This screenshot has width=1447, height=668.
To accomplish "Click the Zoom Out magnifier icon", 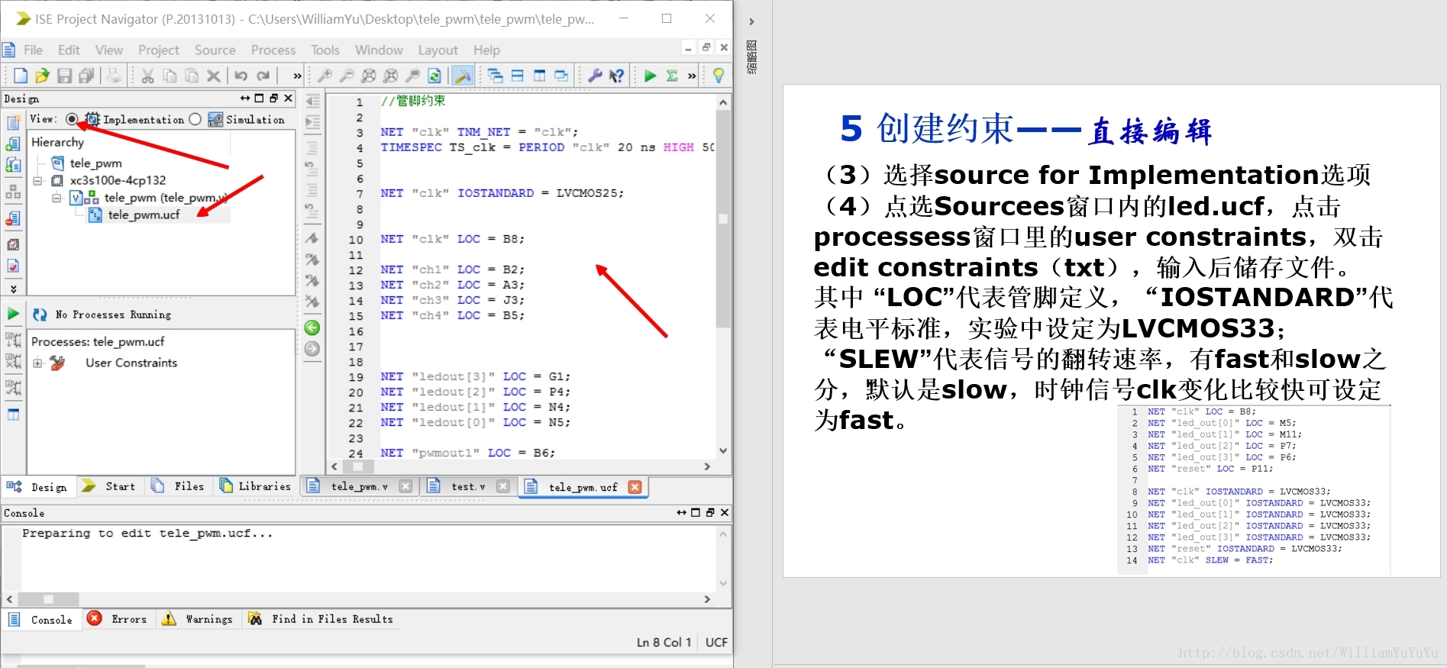I will (x=347, y=76).
